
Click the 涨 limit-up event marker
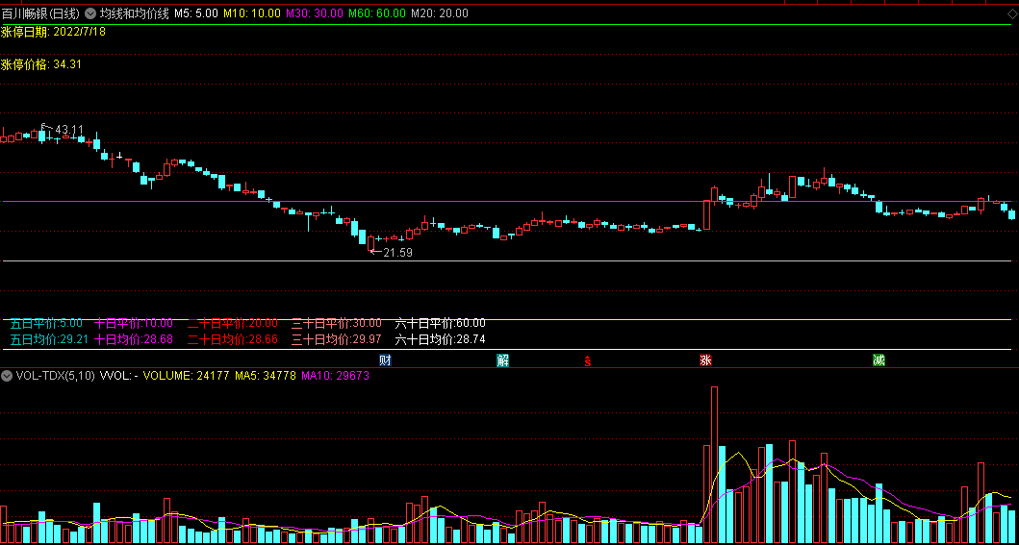click(x=705, y=360)
